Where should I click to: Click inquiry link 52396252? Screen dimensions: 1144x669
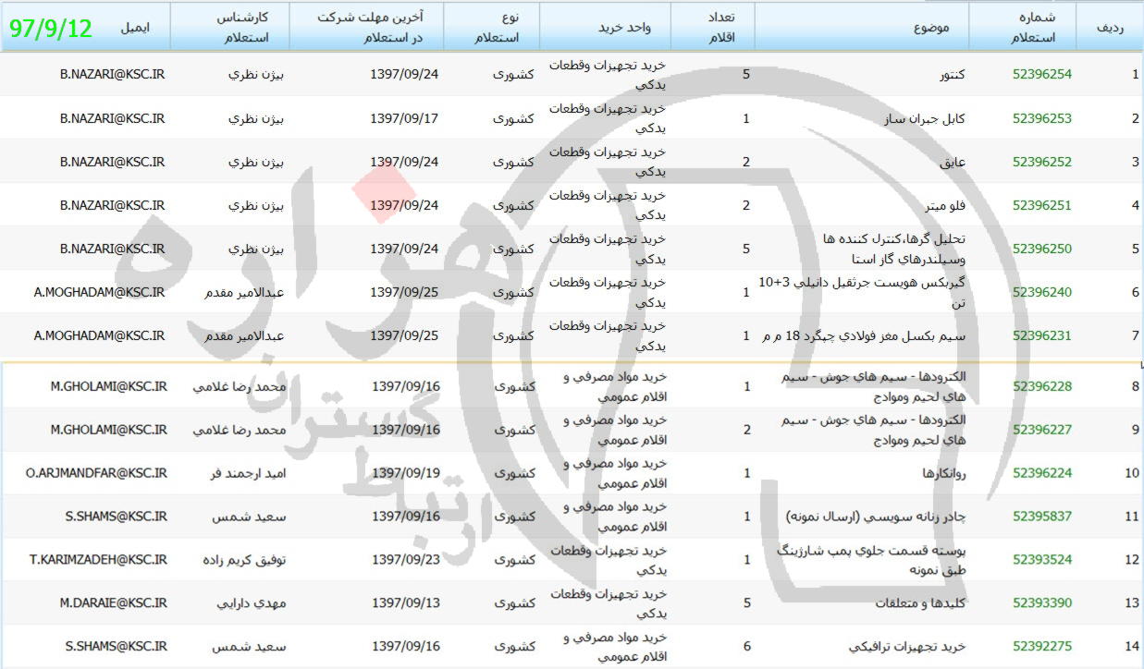click(x=1041, y=162)
